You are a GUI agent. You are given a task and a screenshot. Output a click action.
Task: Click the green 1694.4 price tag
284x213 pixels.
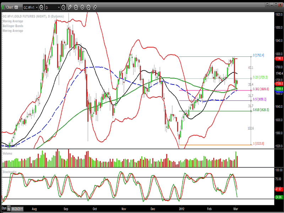coord(279,89)
